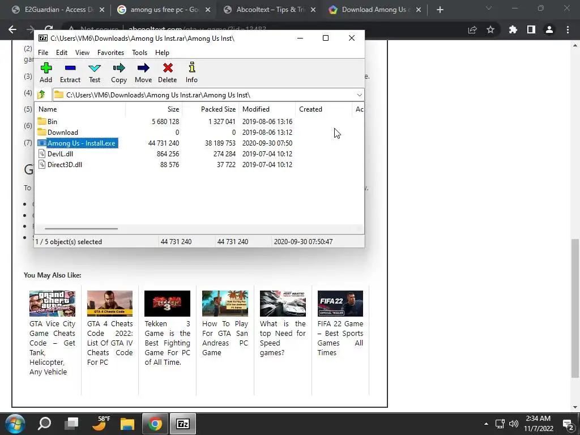Sort file list by Modified column
Screen dimensions: 580x435
pos(267,109)
